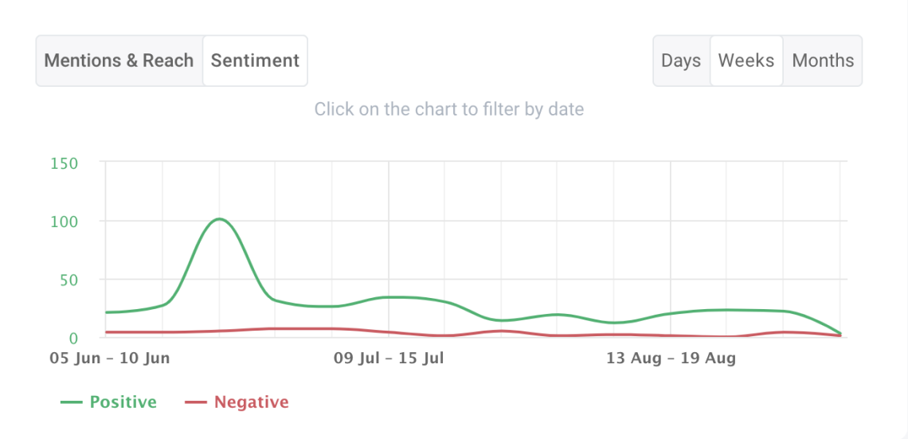Click the red Negative legend line marker
This screenshot has width=908, height=439.
tap(196, 402)
